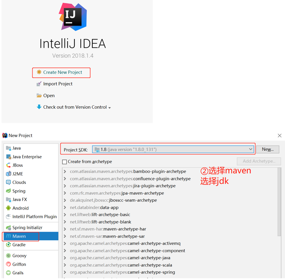The height and width of the screenshot is (279, 285).
Task: Close the New Project dialog
Action: (x=280, y=135)
